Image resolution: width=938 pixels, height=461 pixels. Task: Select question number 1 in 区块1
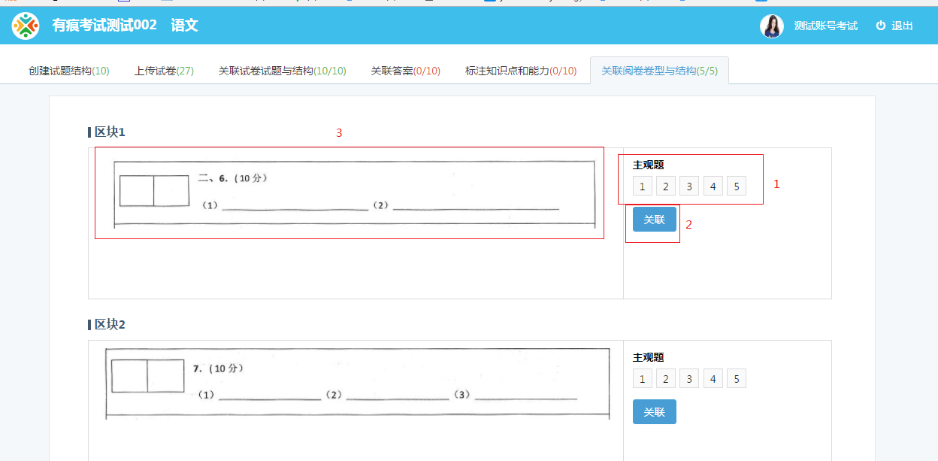point(643,187)
